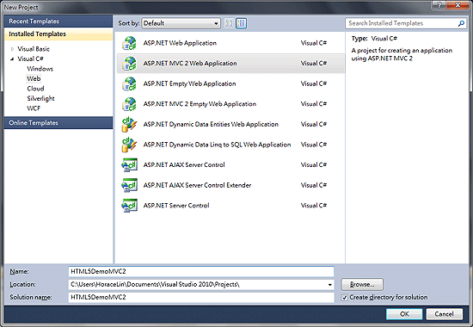The height and width of the screenshot is (327, 473).
Task: Toggle Create directory for solution checkbox
Action: point(345,298)
